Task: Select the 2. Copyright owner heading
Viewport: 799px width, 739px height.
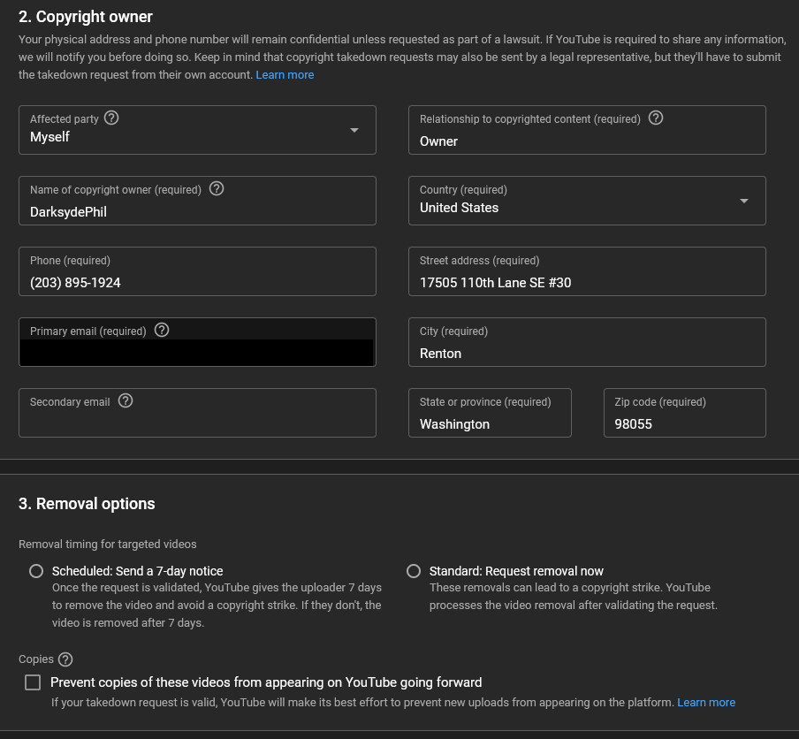Action: click(x=86, y=17)
